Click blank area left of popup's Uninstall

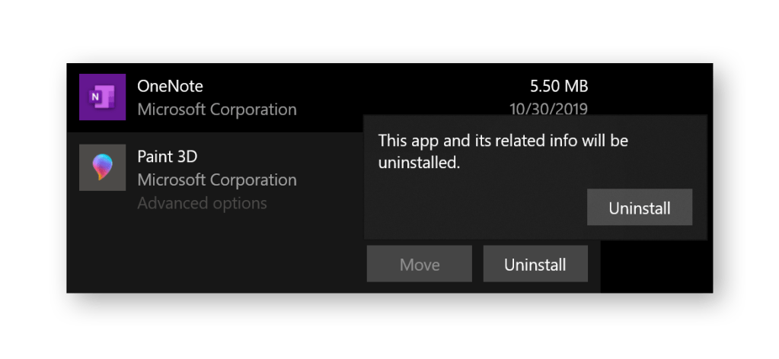472,208
